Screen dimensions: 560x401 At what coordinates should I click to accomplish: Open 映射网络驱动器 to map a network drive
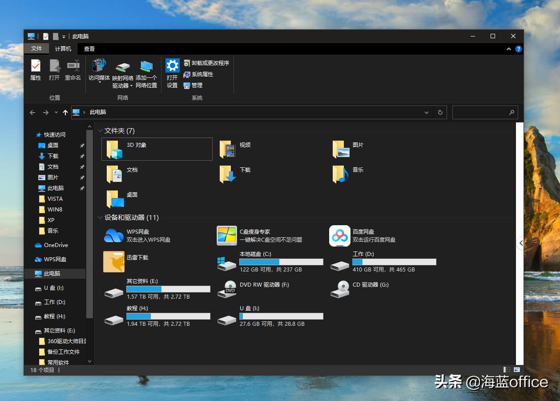(x=122, y=71)
